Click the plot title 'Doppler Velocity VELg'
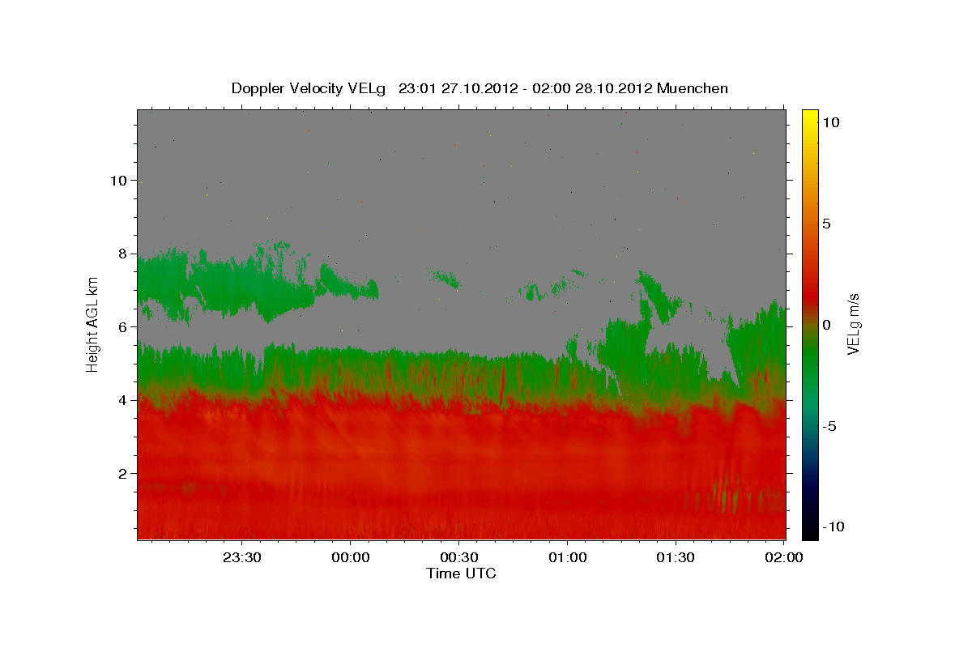This screenshot has height=648, width=972. [309, 88]
